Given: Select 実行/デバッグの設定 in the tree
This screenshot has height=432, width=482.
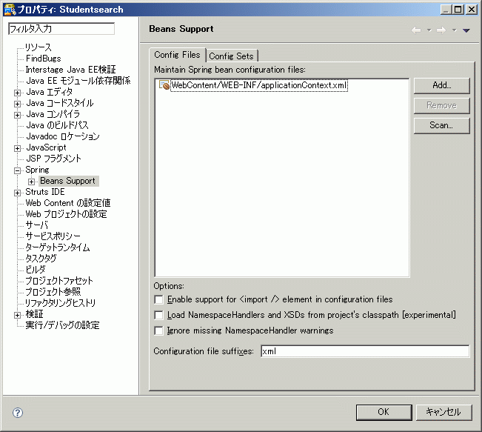Looking at the screenshot, I should point(62,325).
